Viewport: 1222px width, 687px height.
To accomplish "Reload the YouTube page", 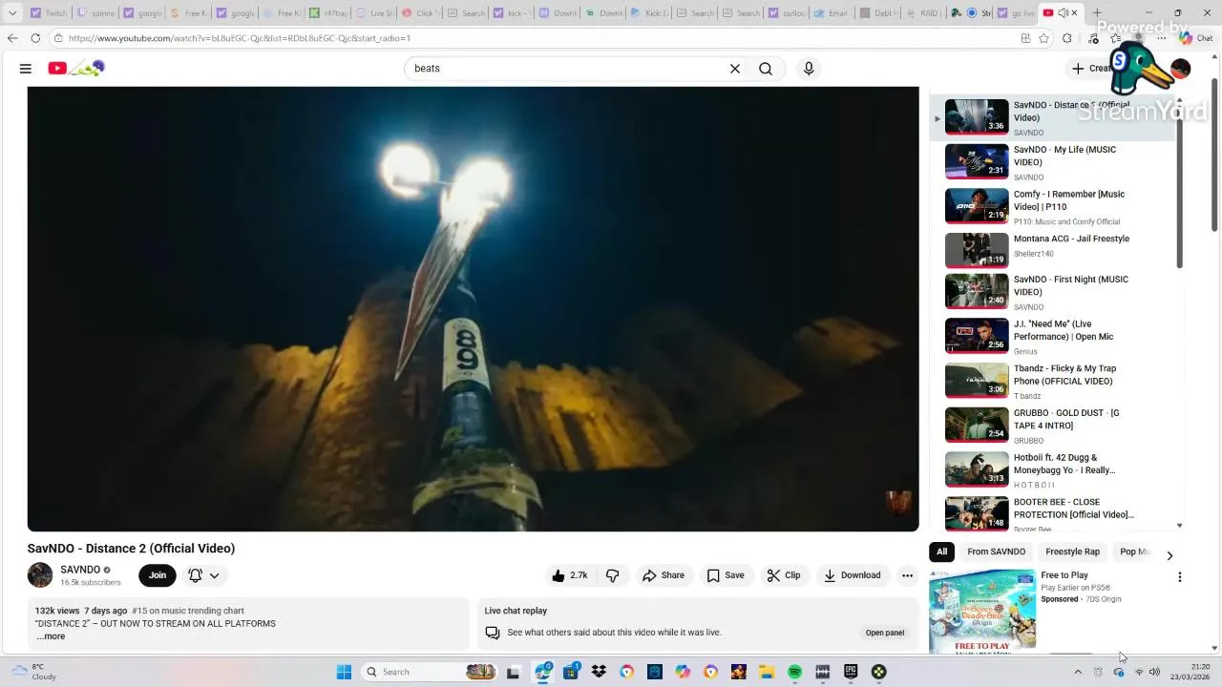I will (x=35, y=38).
